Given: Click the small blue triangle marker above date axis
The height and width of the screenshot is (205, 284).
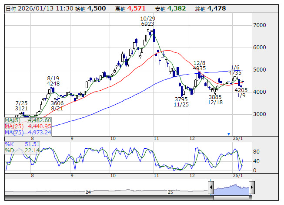Looking at the screenshot, I should coord(228,134).
